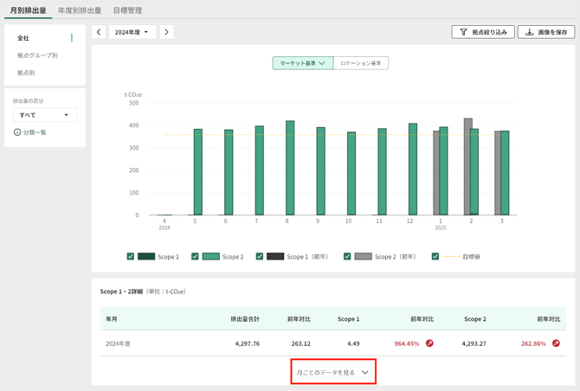The image size is (580, 391).
Task: Toggle the Scope 1（前年） checkbox
Action: click(x=260, y=257)
